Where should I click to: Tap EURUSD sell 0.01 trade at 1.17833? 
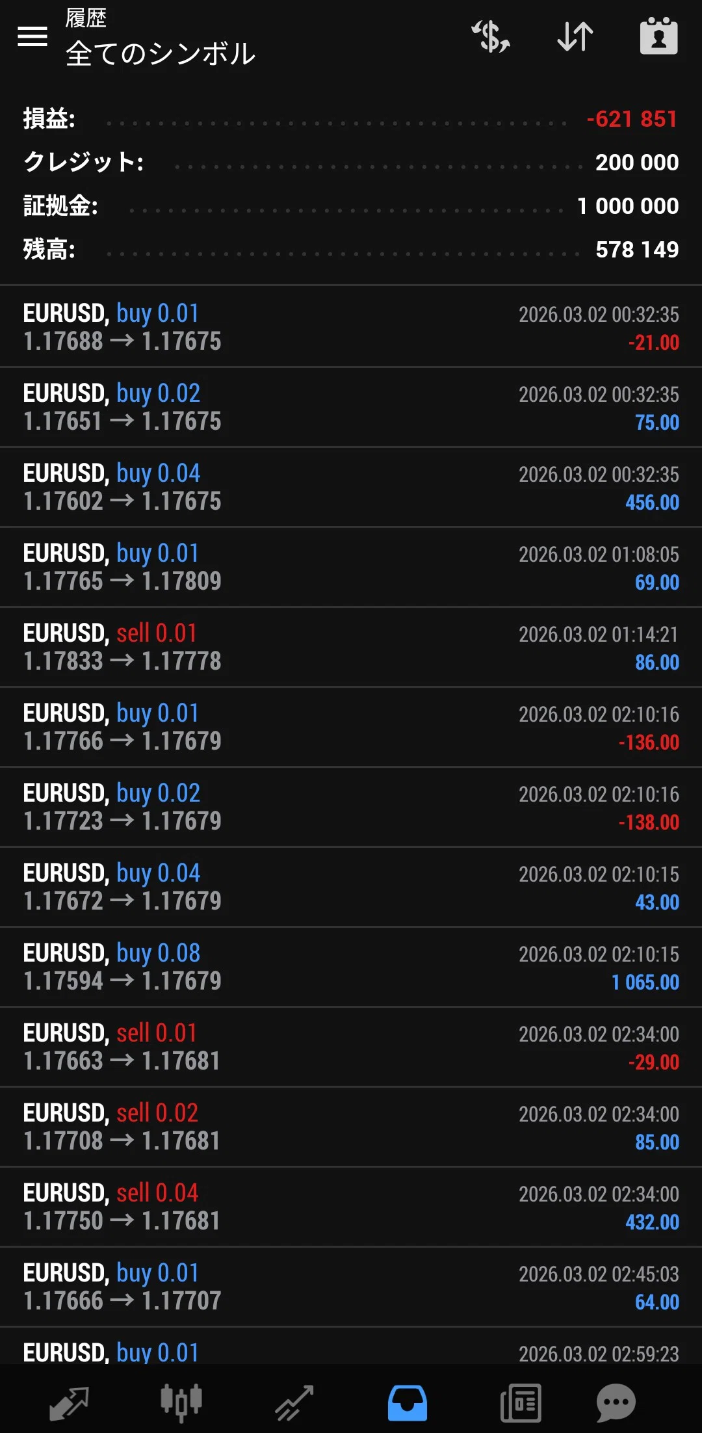pos(351,647)
